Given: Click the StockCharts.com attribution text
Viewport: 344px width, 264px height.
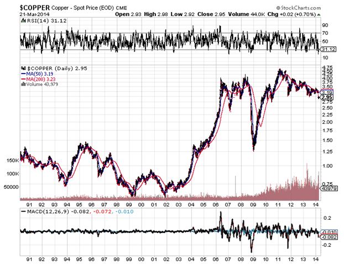Looking at the screenshot, I should coord(298,8).
